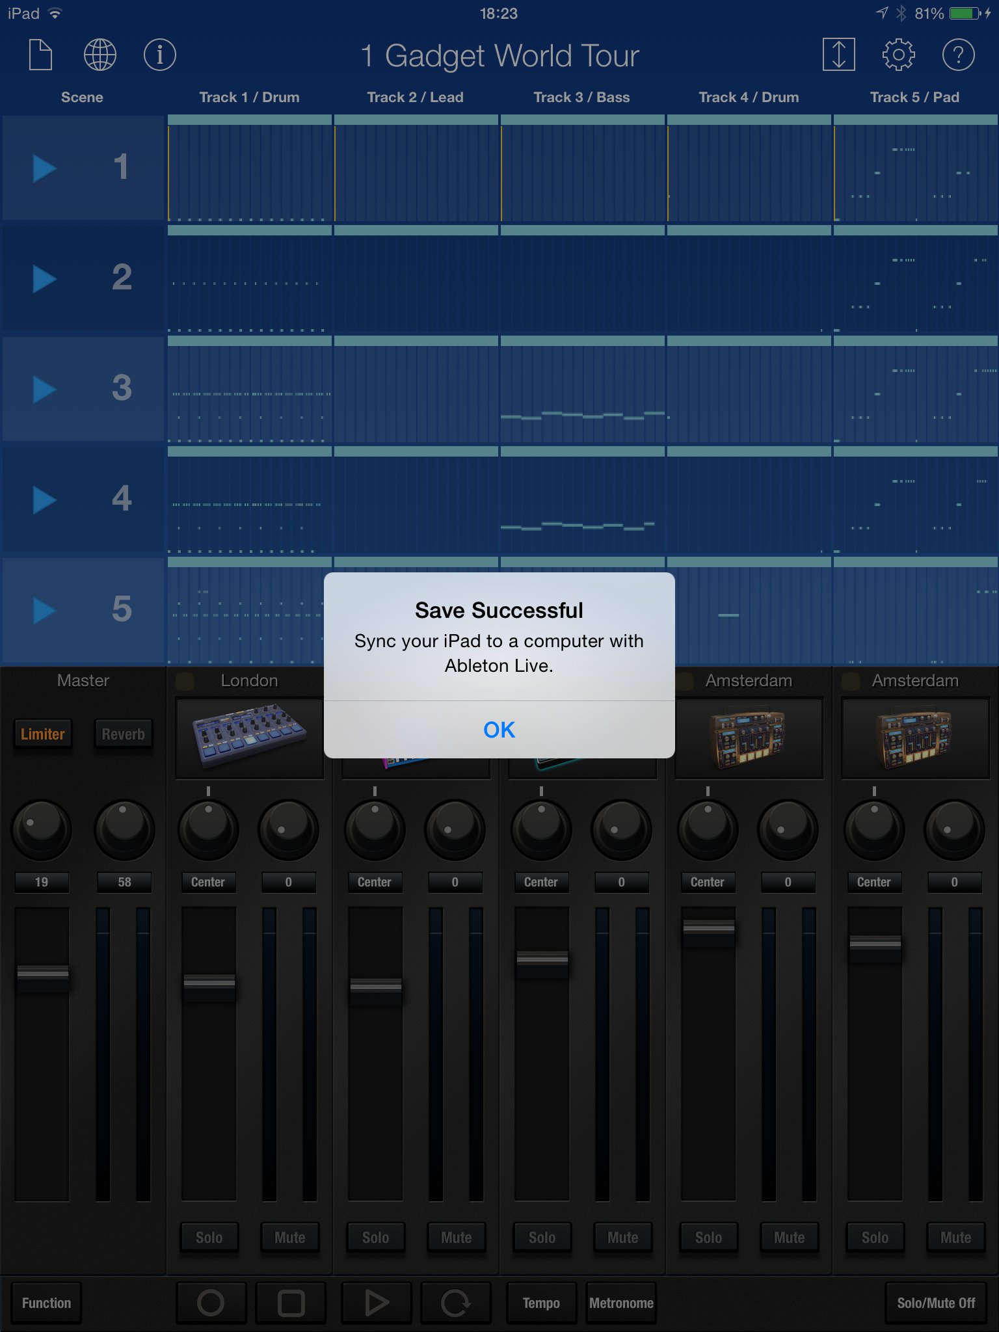This screenshot has height=1332, width=999.
Task: Grab the Track 1 London volume fader
Action: [x=209, y=987]
